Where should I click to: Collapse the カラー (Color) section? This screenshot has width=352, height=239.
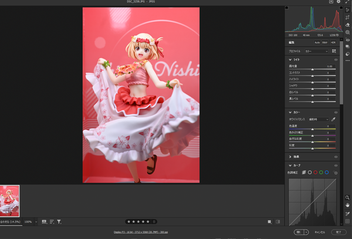point(290,112)
